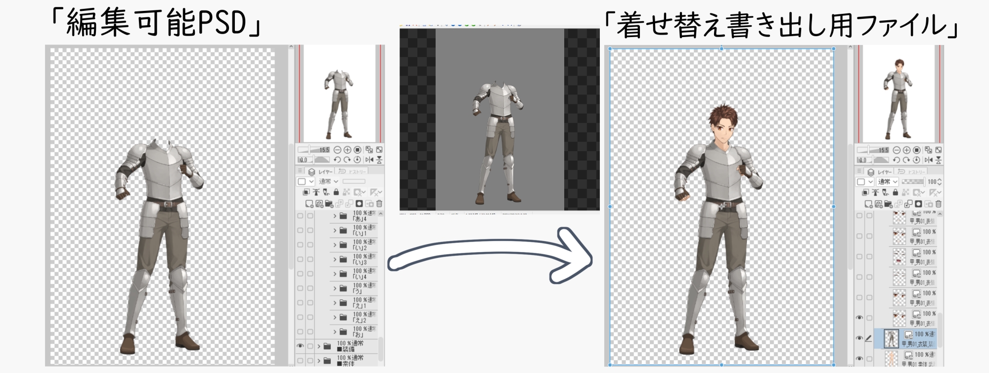Expand the 「い」1 layer folder
The image size is (989, 373).
335,230
